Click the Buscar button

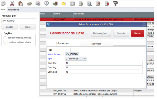[10, 27]
